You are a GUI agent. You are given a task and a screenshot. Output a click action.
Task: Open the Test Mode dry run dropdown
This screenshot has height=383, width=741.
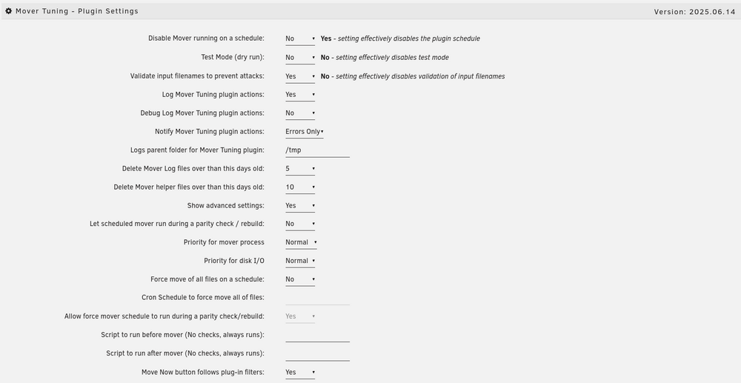(300, 58)
